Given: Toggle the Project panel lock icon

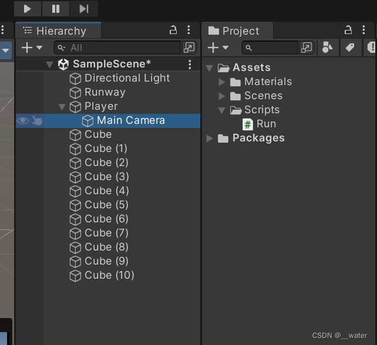Looking at the screenshot, I should click(x=348, y=31).
